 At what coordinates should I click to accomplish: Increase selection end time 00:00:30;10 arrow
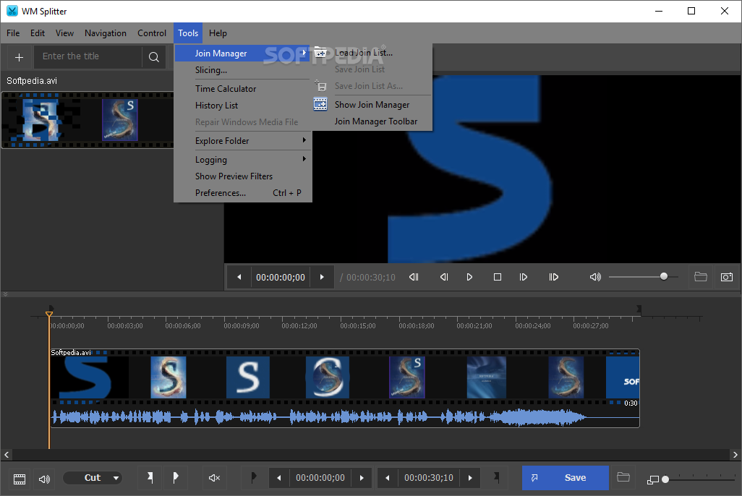point(470,478)
